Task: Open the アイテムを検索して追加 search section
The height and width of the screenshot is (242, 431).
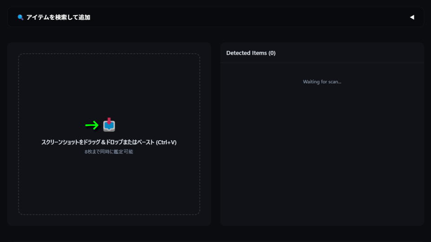Action: click(58, 17)
